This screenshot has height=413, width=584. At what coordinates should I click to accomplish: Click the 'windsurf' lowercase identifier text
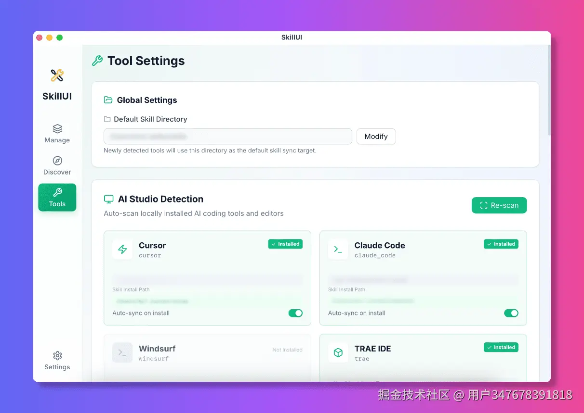(x=154, y=359)
